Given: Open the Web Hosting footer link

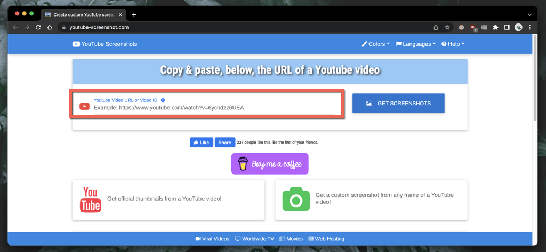Looking at the screenshot, I should coord(326,239).
